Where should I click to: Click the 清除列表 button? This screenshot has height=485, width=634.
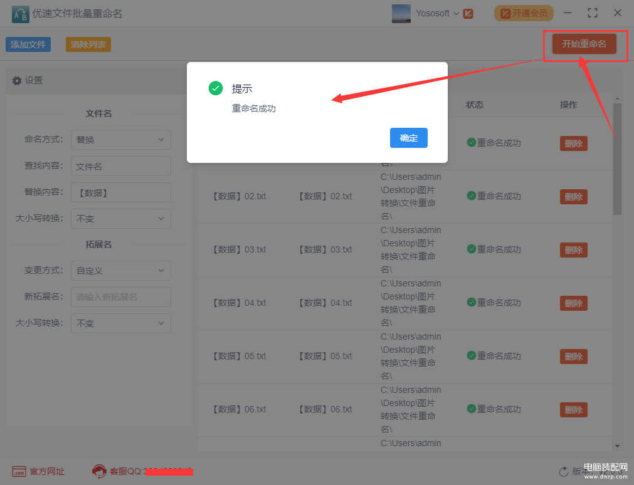[88, 44]
